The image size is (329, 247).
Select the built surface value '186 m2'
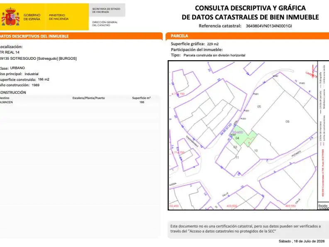coord(44,79)
